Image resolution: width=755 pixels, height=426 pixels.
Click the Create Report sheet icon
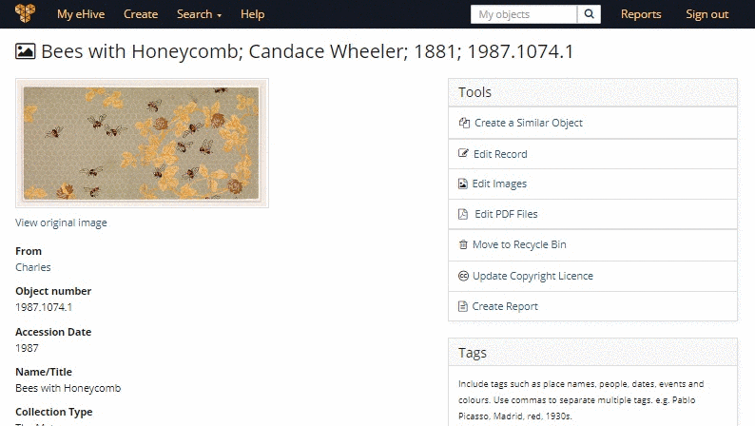click(x=463, y=306)
